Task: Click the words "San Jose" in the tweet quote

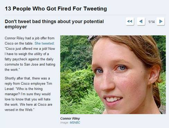Action: (x=31, y=64)
